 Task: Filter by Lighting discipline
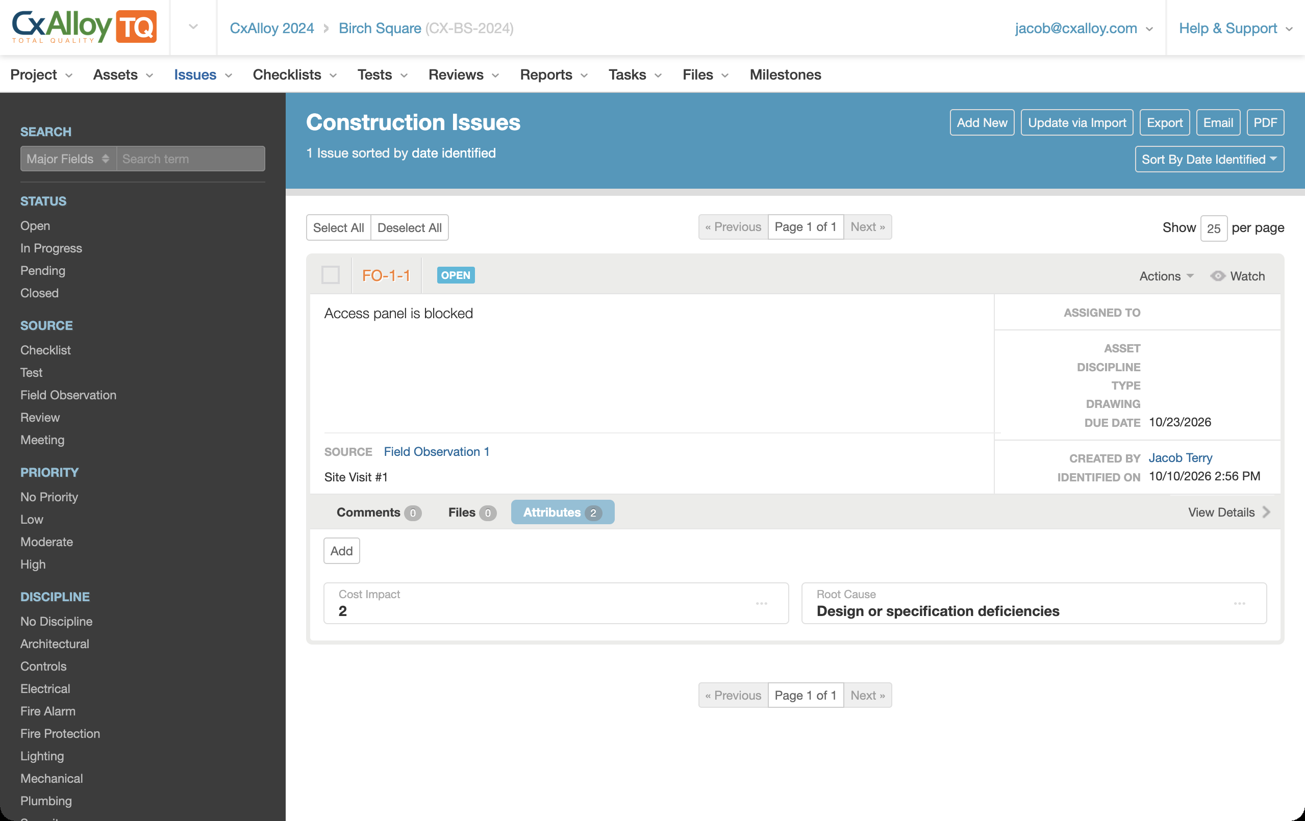42,757
